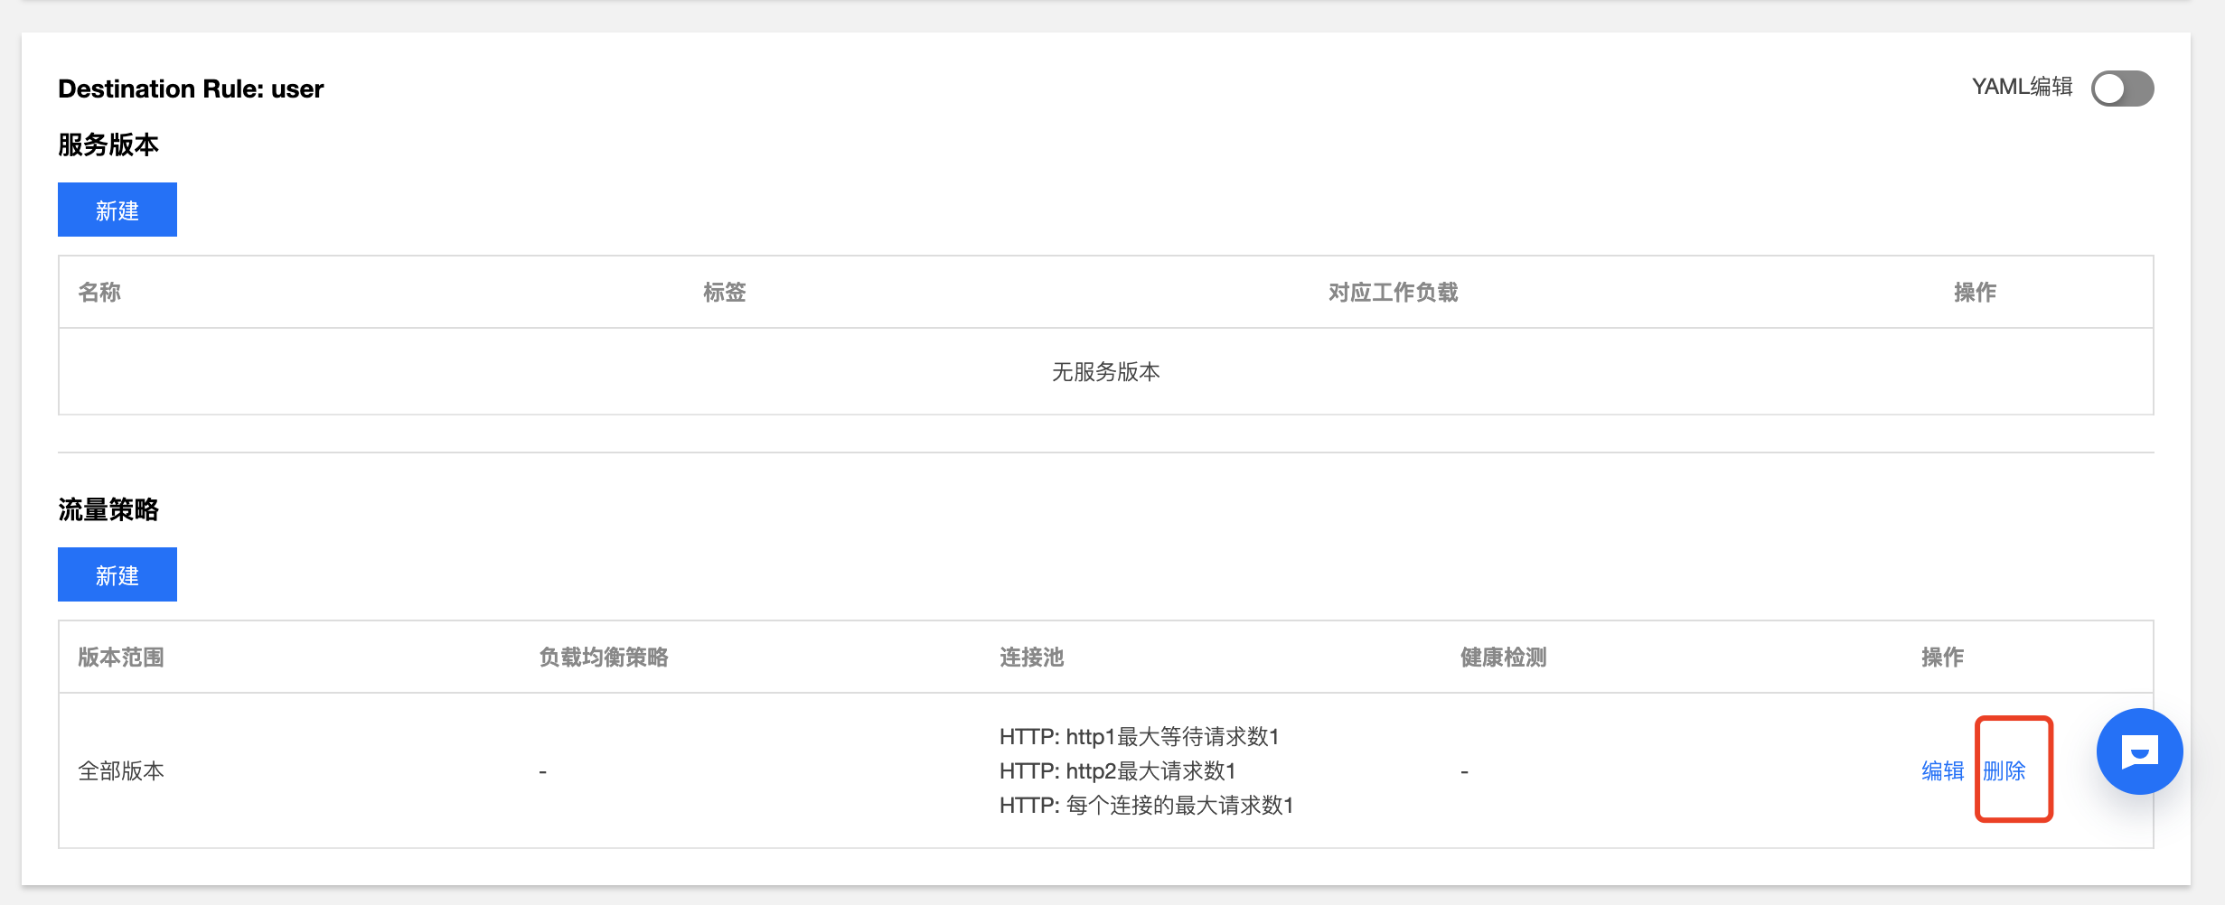Click 新建 under 服务版本
This screenshot has width=2225, height=905.
[117, 210]
